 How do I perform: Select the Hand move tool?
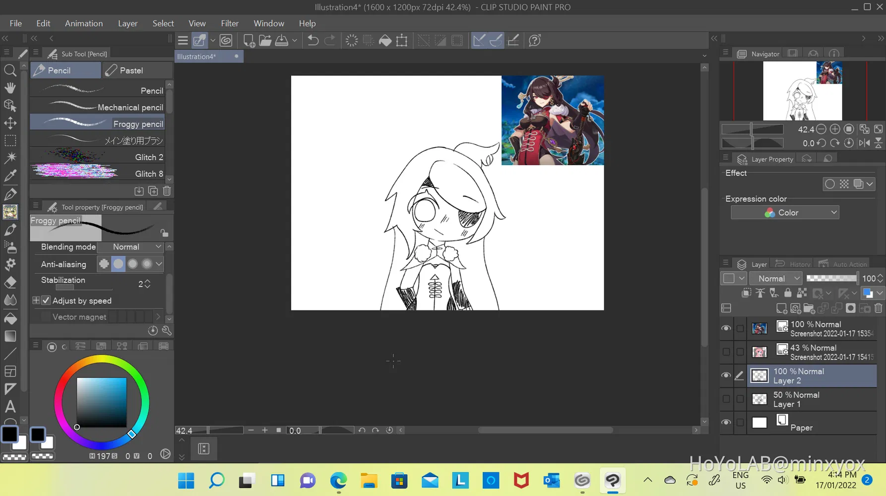tap(10, 88)
